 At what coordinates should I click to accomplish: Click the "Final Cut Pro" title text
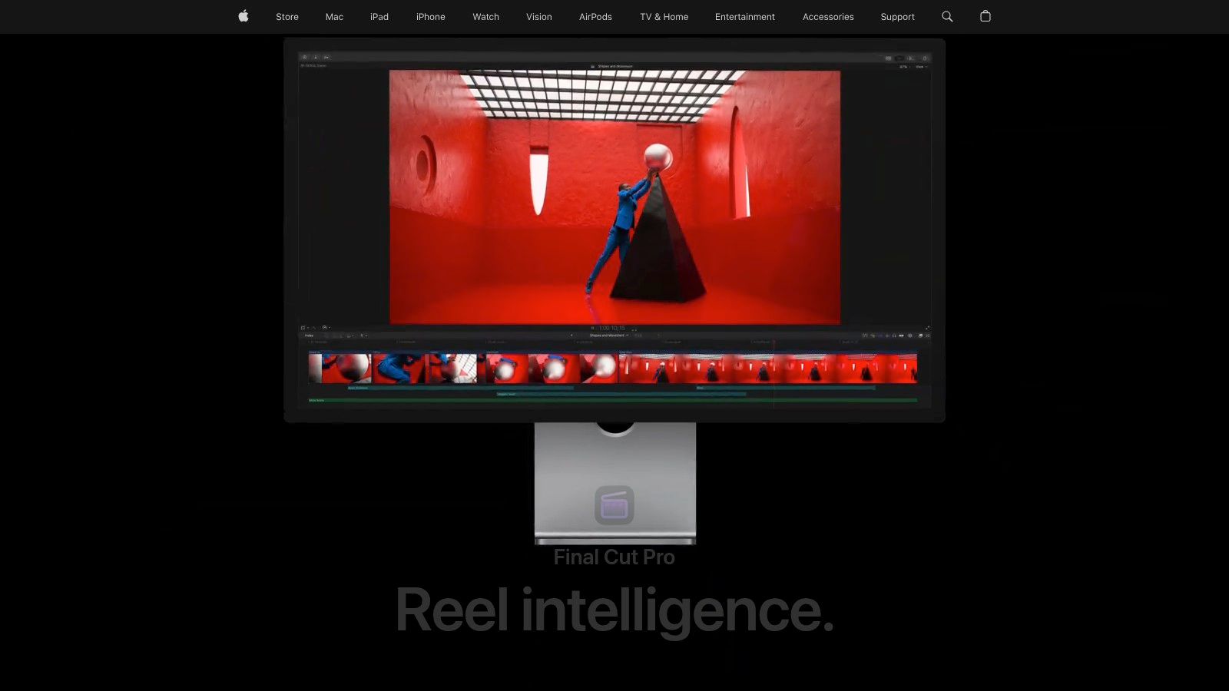click(614, 557)
